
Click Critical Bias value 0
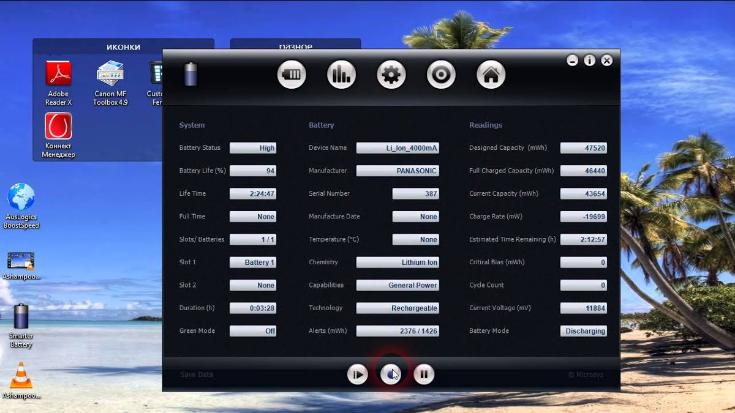(584, 262)
